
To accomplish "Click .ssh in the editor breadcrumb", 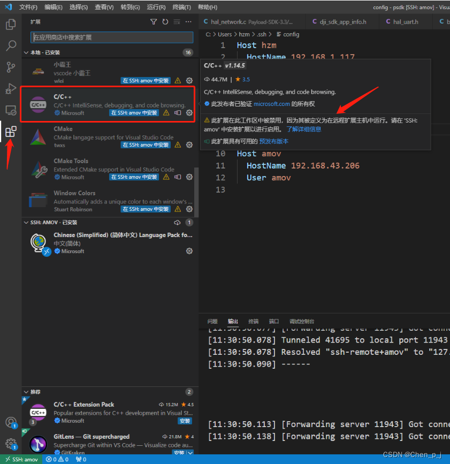I will click(261, 34).
